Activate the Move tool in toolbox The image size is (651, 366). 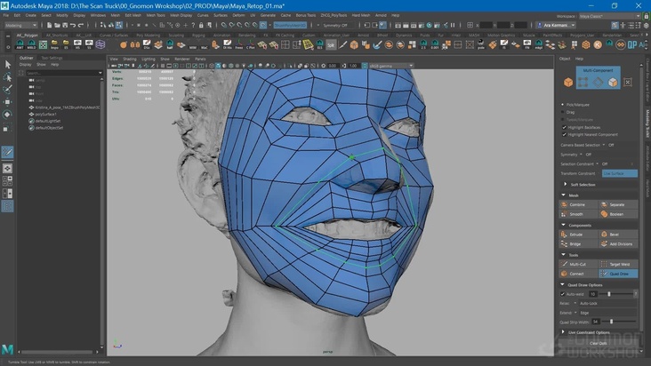coord(7,102)
